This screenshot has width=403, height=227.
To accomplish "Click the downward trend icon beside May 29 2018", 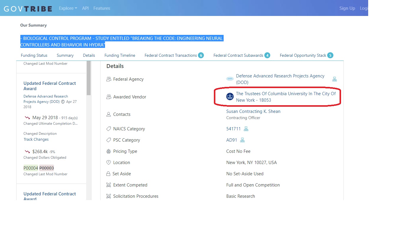I will point(27,118).
